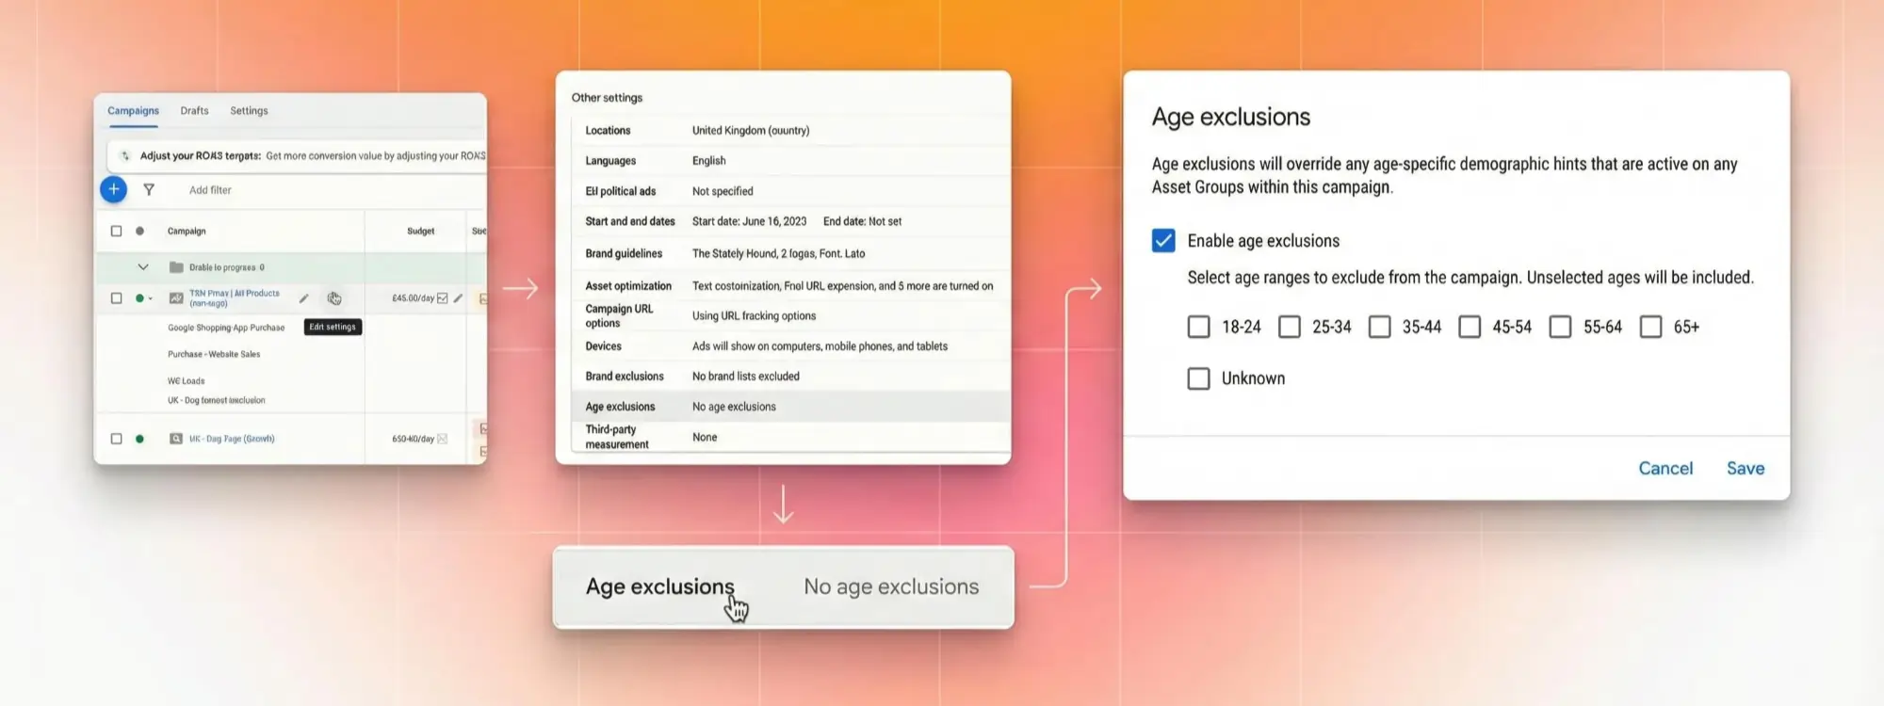
Task: Sort by the Campaign column header
Action: (187, 231)
